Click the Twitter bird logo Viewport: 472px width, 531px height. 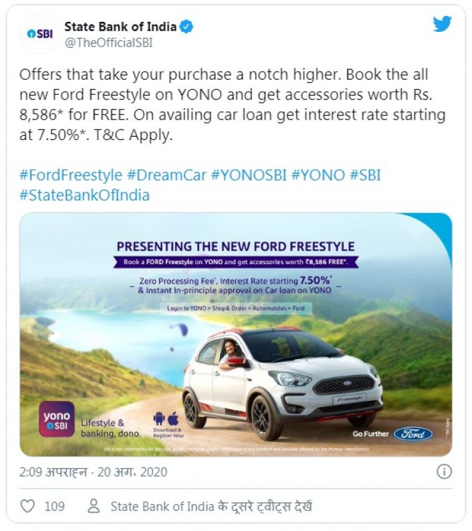tap(442, 24)
